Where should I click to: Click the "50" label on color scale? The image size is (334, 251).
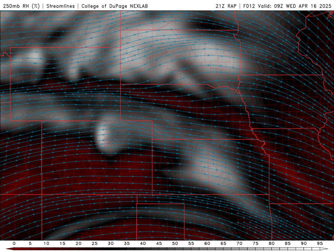point(175,243)
